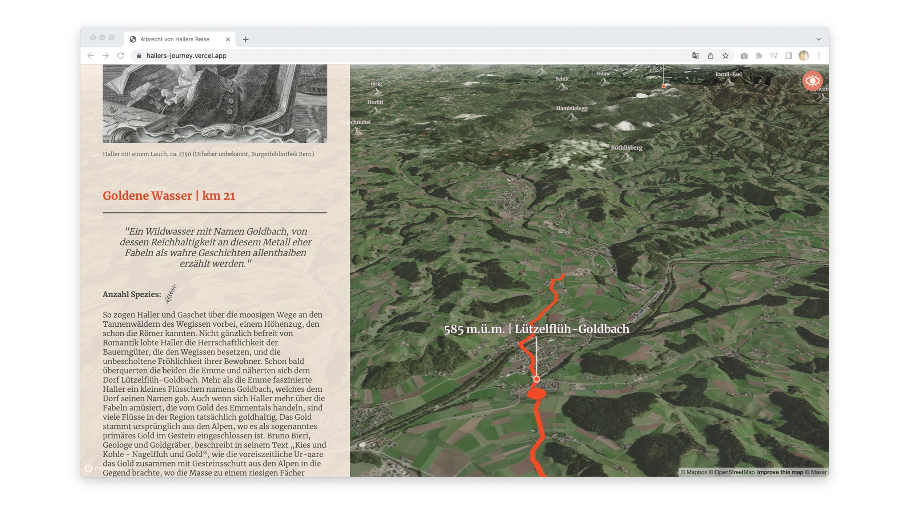Click the white waypoint marker on route
The width and height of the screenshot is (909, 506).
[x=536, y=379]
